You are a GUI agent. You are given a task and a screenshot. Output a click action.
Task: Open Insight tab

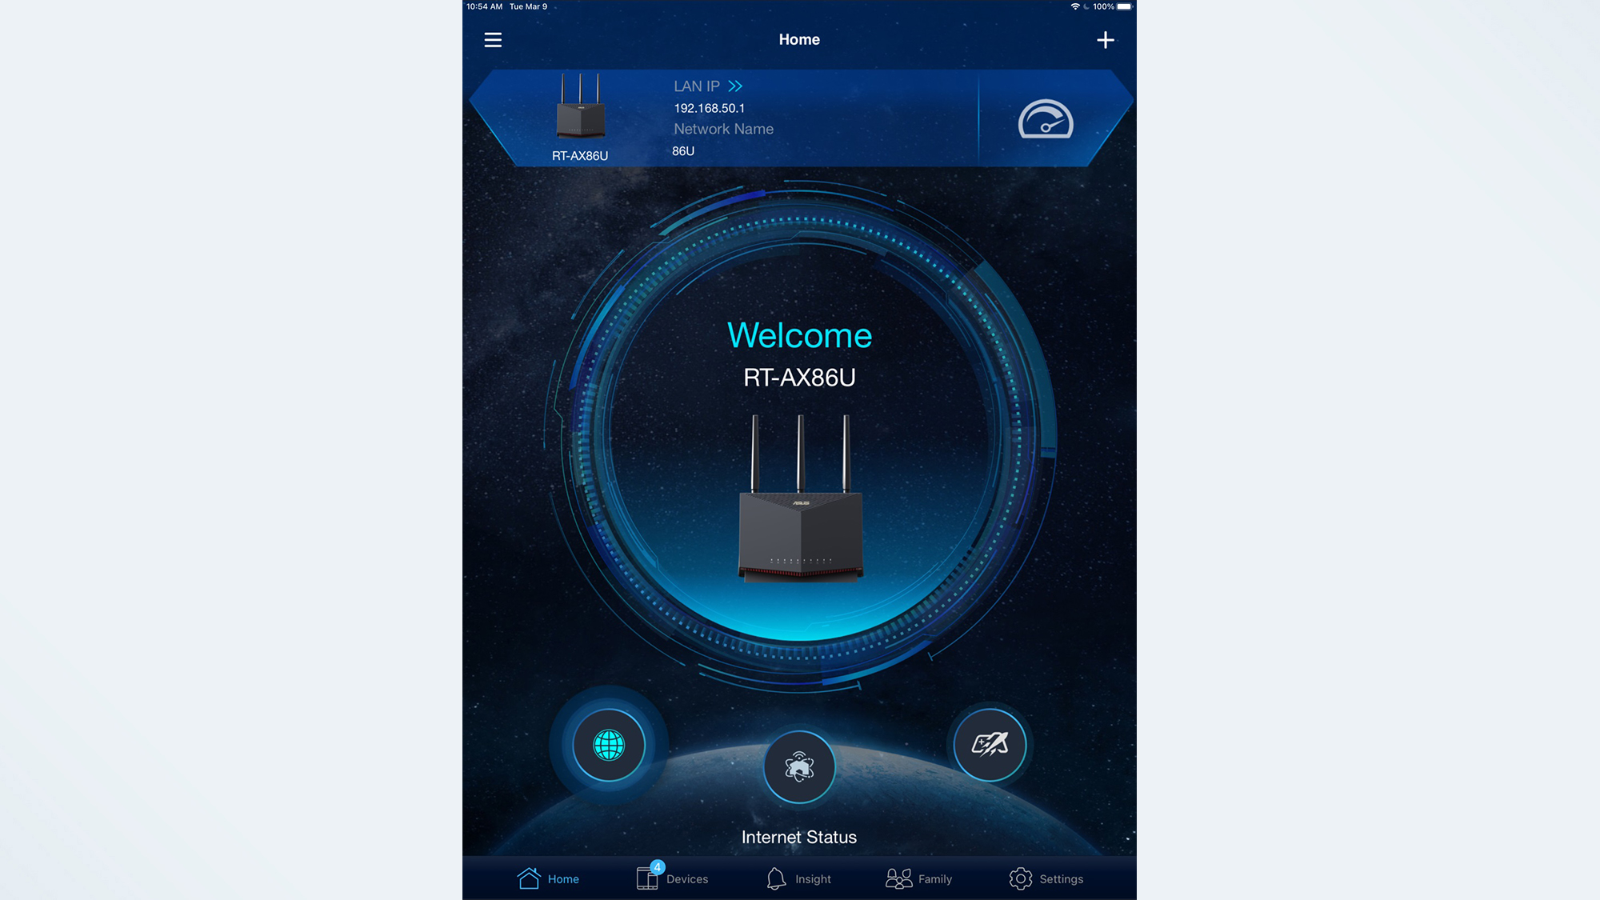[x=799, y=878]
